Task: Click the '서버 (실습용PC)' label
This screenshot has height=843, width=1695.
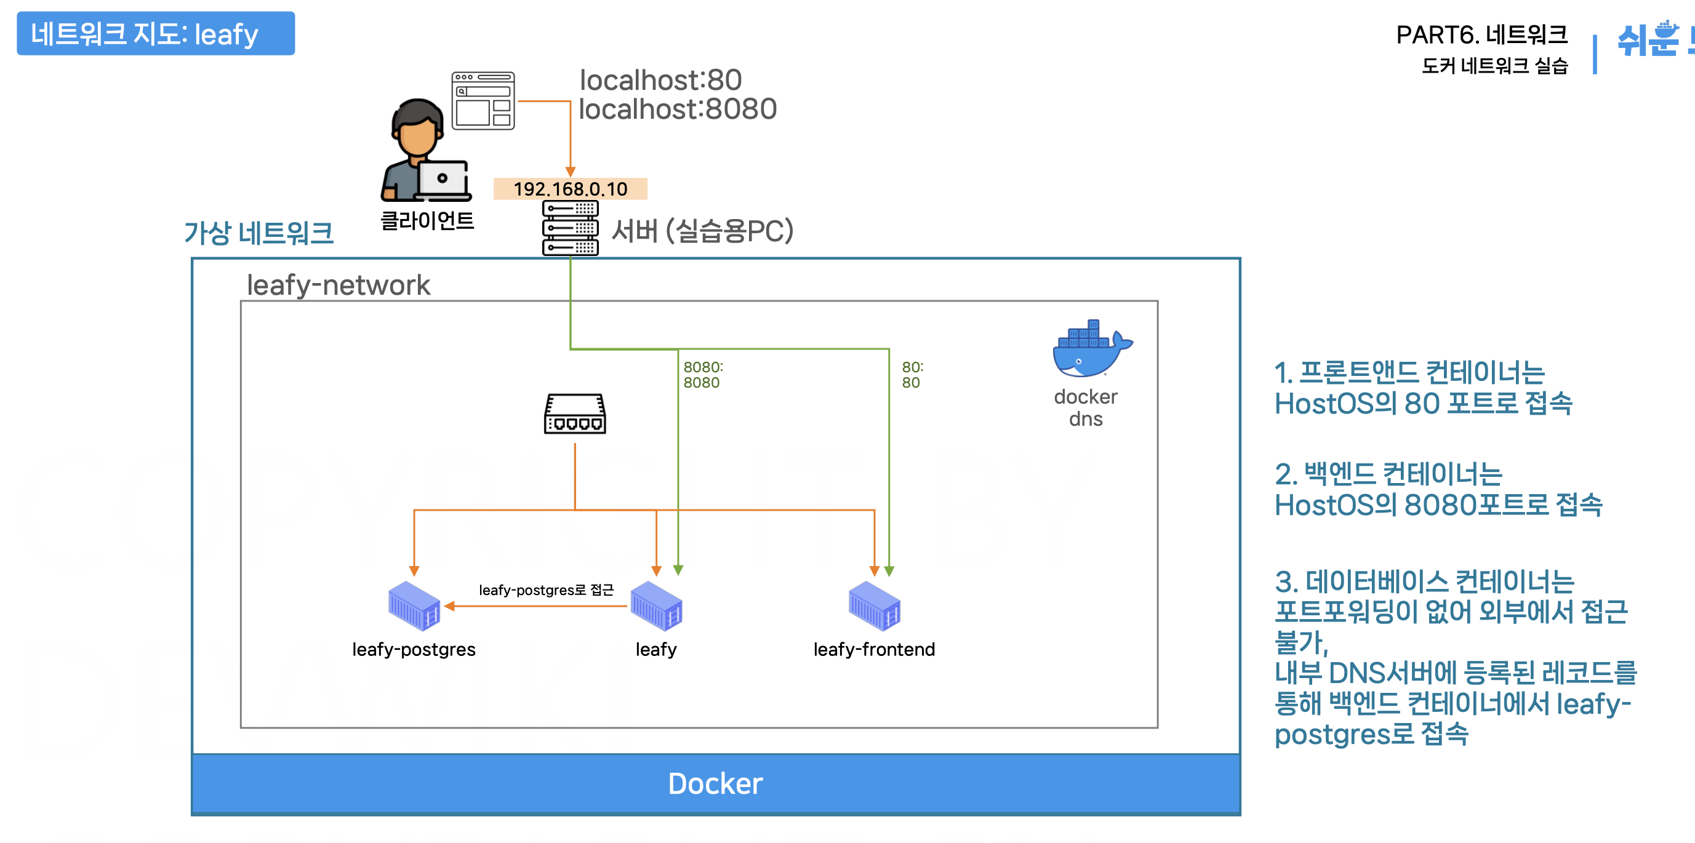Action: pos(702,231)
